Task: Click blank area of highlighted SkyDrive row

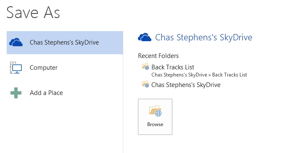Action: pos(111,42)
